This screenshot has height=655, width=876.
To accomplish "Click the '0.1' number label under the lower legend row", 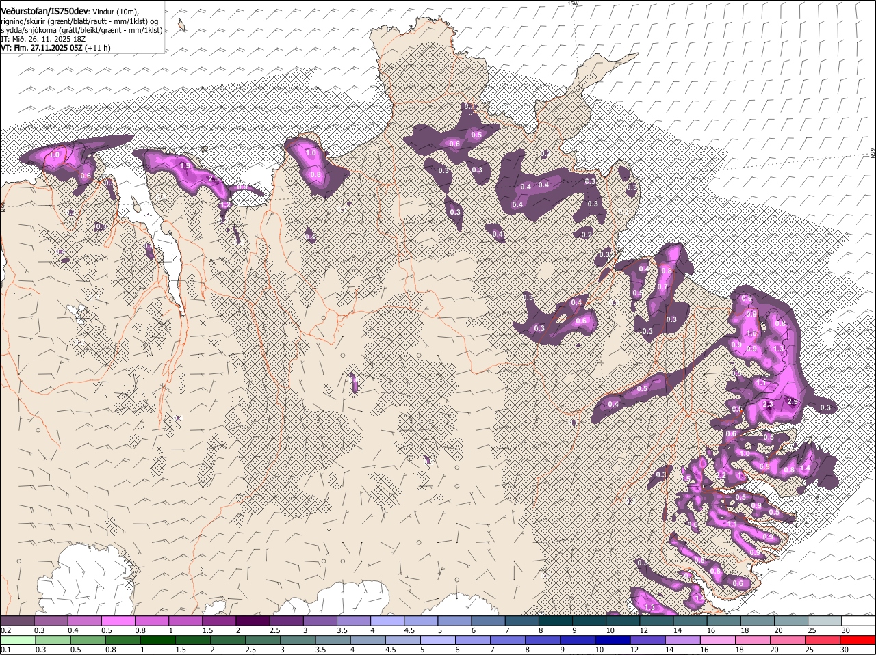I will 6,650.
